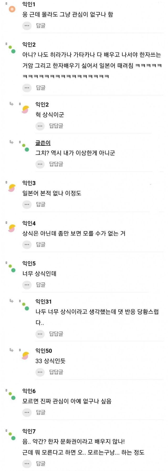
Task: Click the reply arrow icon beside 익인31's comment
Action: (x=12, y=301)
